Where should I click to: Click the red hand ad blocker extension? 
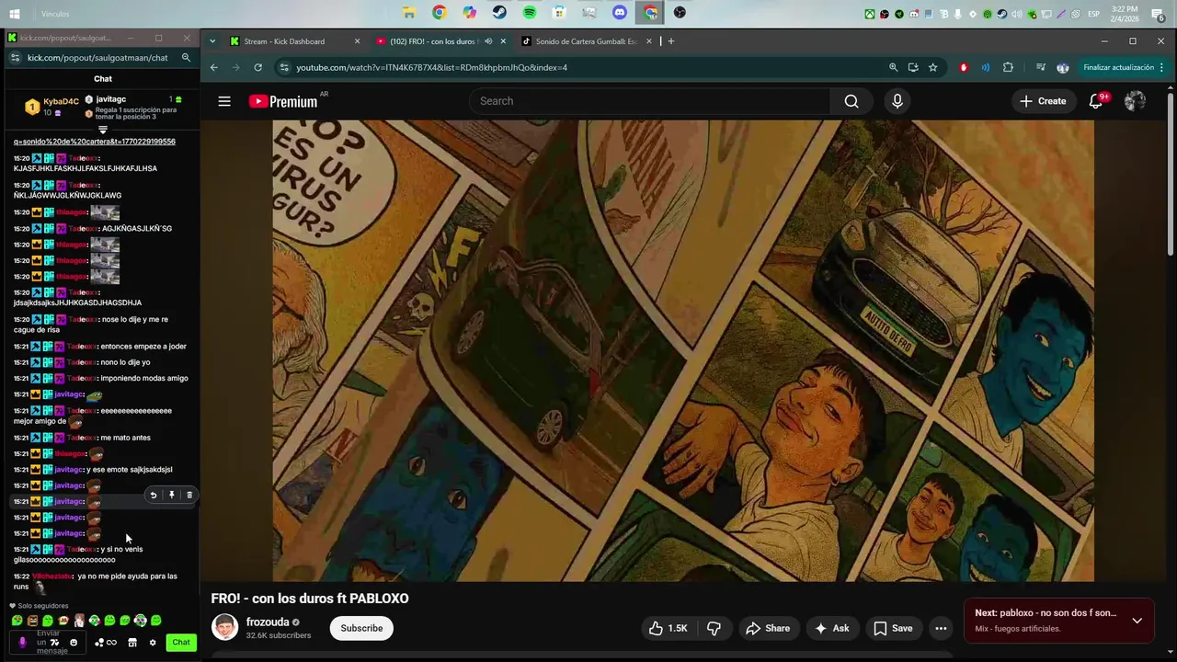pyautogui.click(x=964, y=67)
